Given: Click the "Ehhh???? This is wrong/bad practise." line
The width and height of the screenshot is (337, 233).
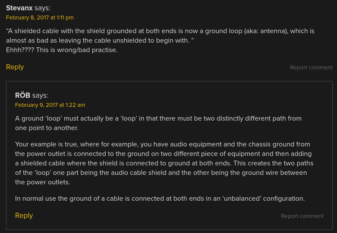Looking at the screenshot, I should tap(62, 50).
